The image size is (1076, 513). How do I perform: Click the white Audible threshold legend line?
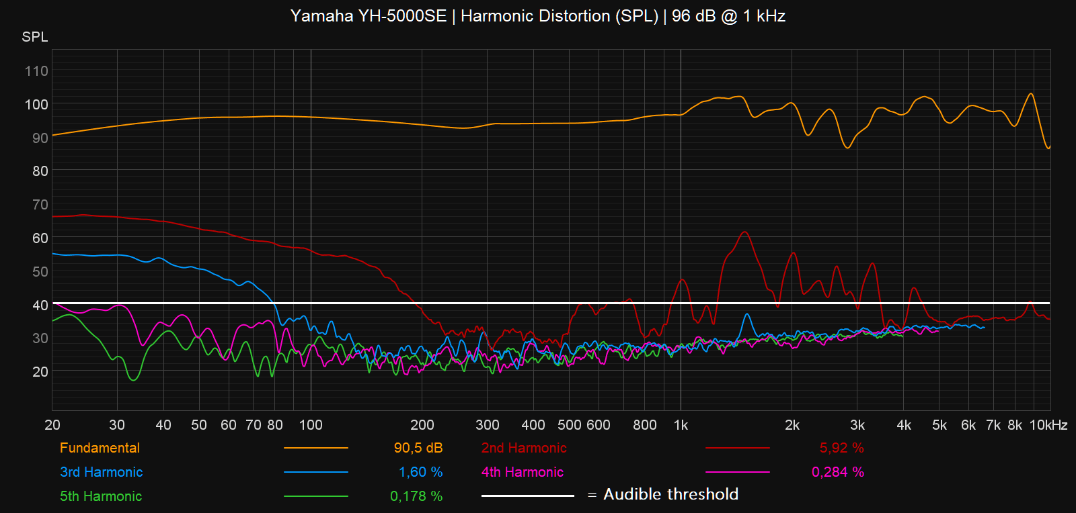point(527,496)
